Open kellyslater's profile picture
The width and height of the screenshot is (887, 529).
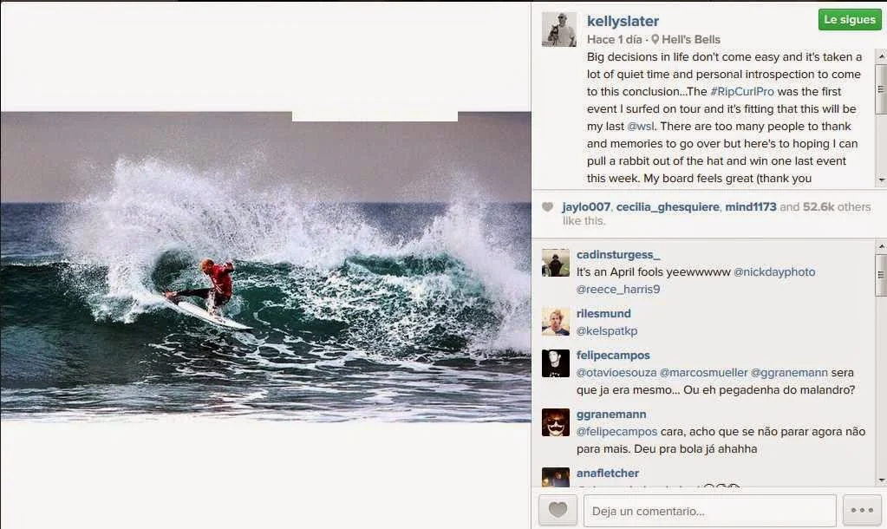(559, 29)
